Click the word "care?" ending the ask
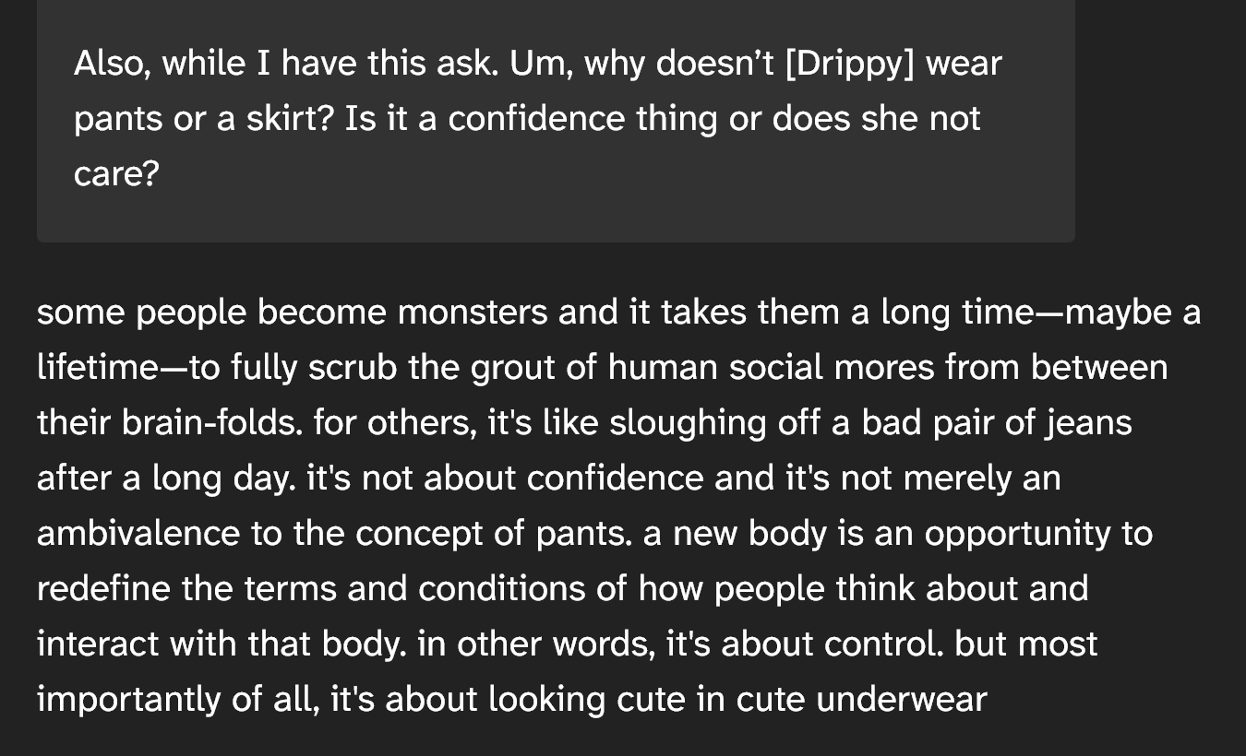This screenshot has width=1246, height=756. [x=116, y=173]
